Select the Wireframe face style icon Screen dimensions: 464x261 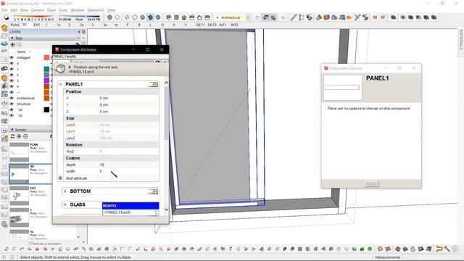coord(128,17)
